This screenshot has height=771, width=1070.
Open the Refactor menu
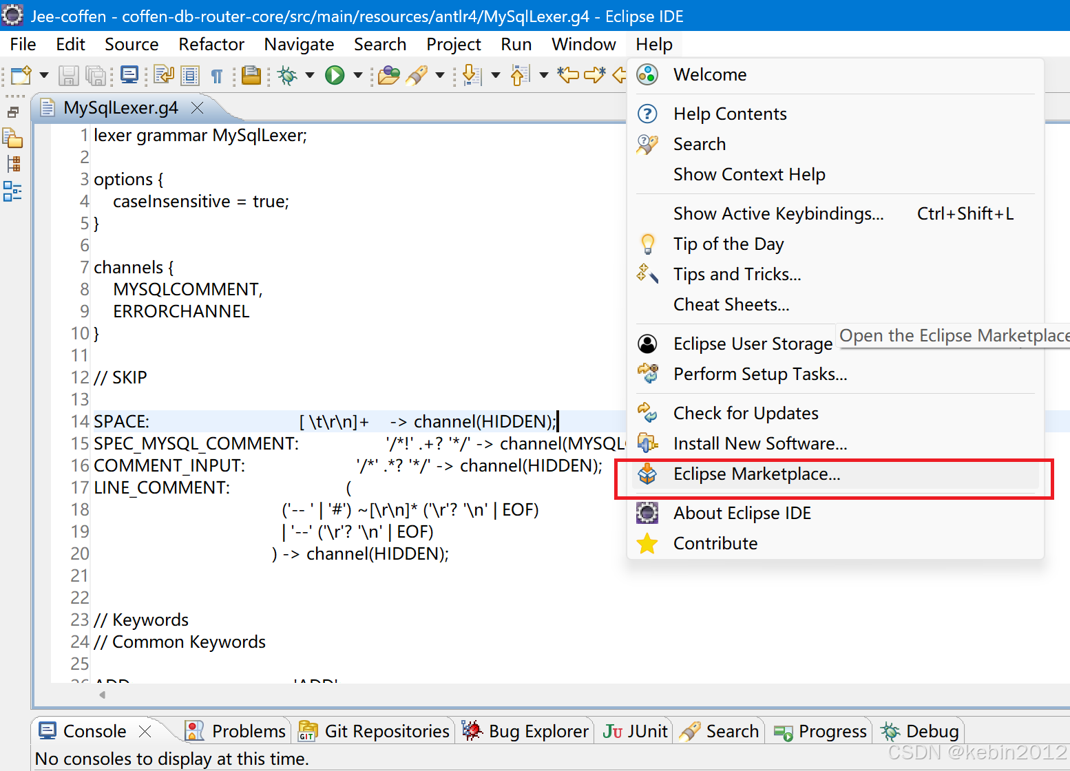211,45
